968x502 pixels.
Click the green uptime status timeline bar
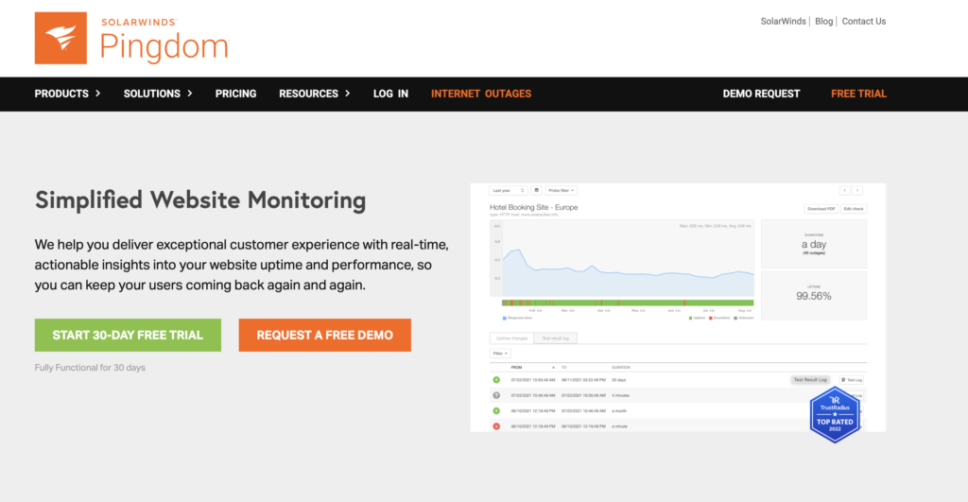[x=628, y=303]
